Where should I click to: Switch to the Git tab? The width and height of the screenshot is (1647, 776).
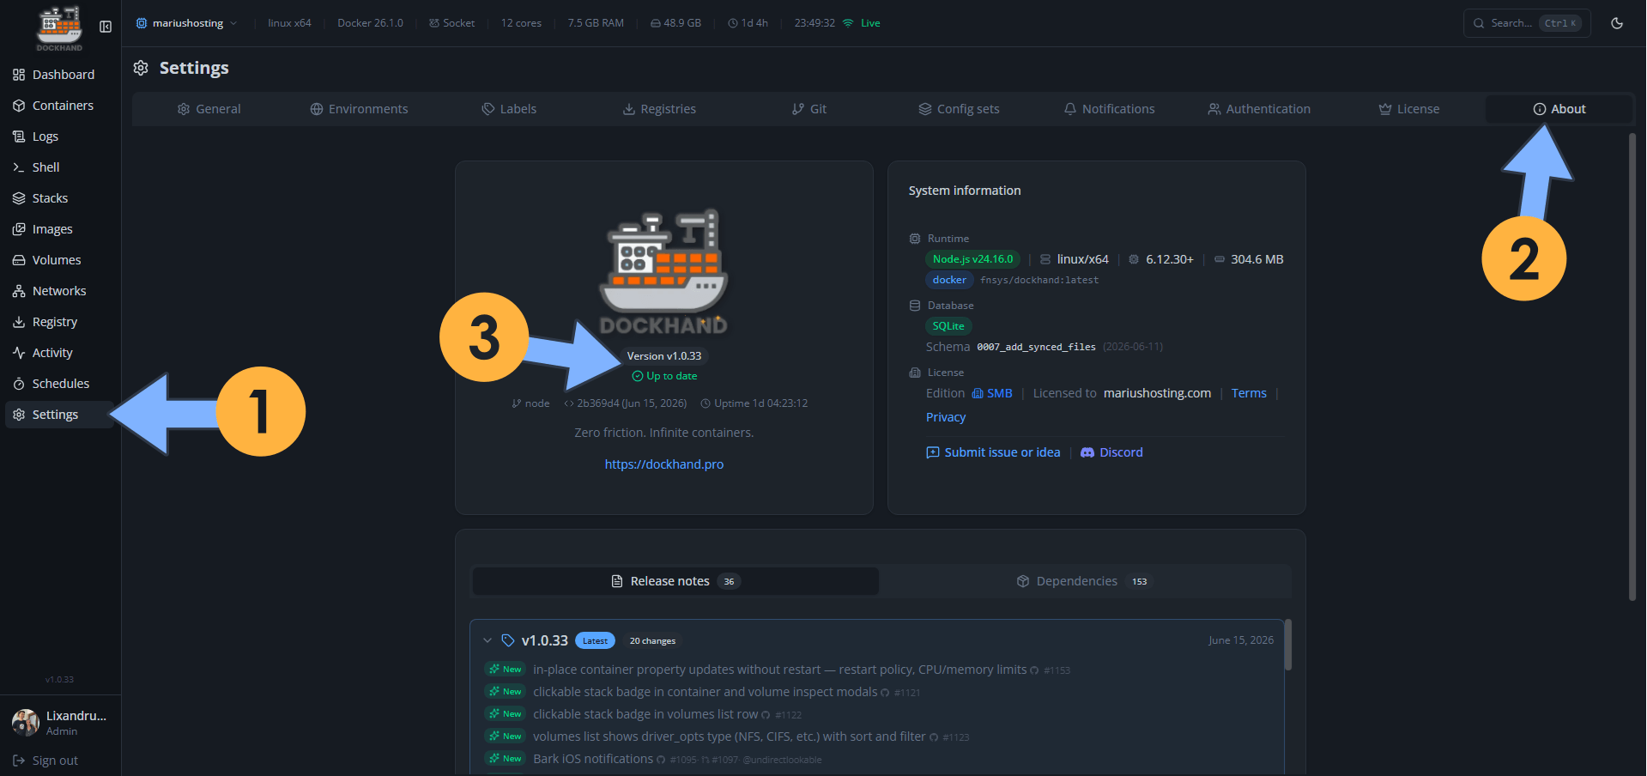click(809, 109)
